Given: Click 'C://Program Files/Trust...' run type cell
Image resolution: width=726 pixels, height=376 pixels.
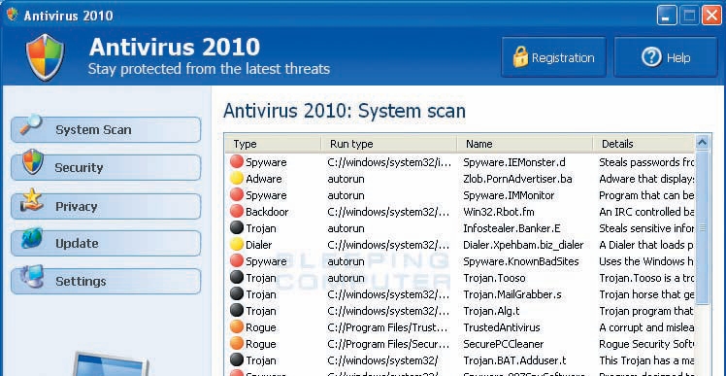Looking at the screenshot, I should point(388,327).
